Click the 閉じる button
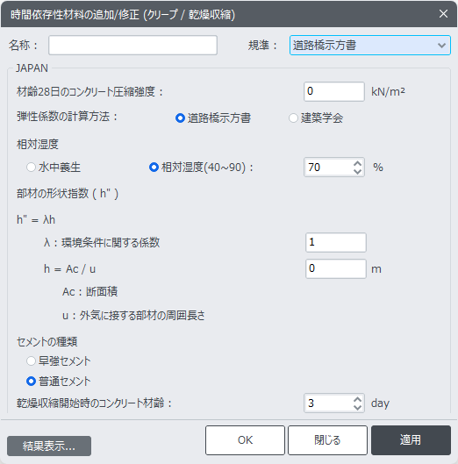 click(327, 440)
